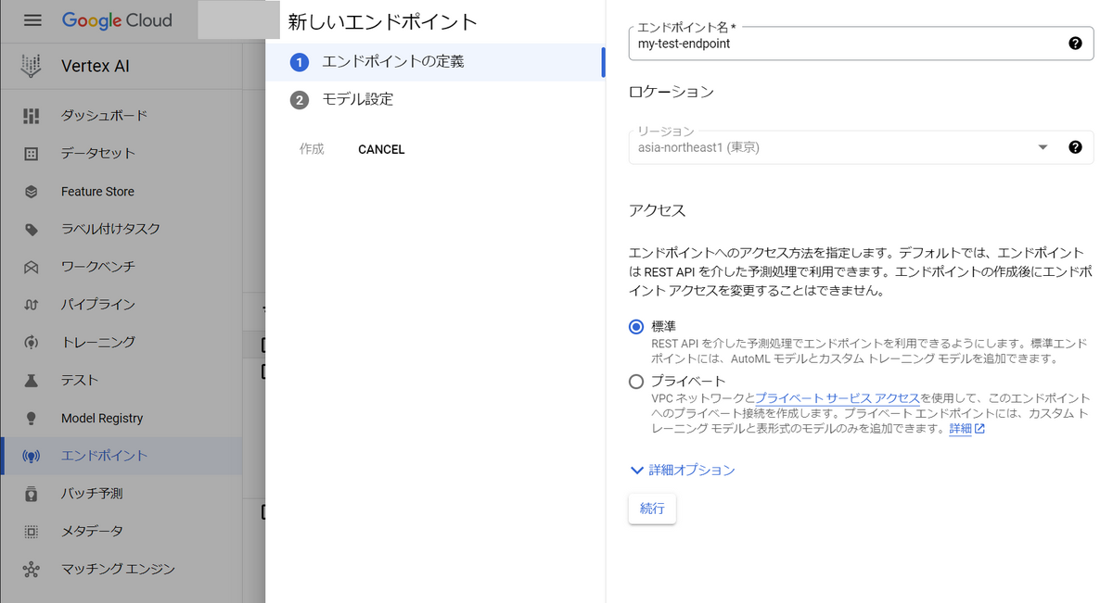Open the 詳細 link
The image size is (1113, 603).
(x=960, y=429)
